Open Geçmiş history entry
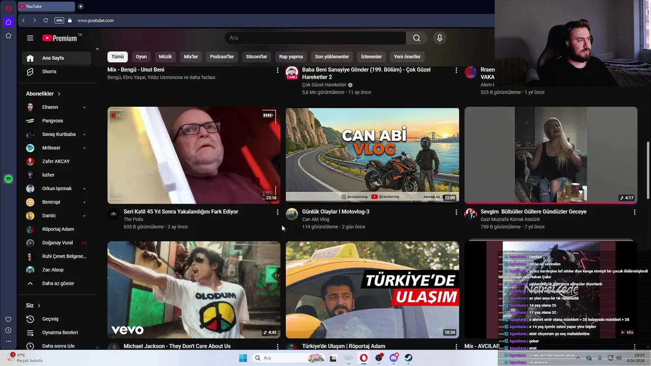The image size is (651, 366). coord(56,319)
